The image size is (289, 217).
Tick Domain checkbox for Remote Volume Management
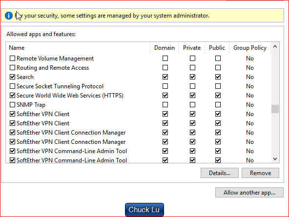(x=165, y=59)
